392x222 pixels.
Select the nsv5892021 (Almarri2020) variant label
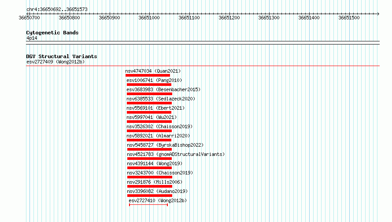pyautogui.click(x=158, y=136)
